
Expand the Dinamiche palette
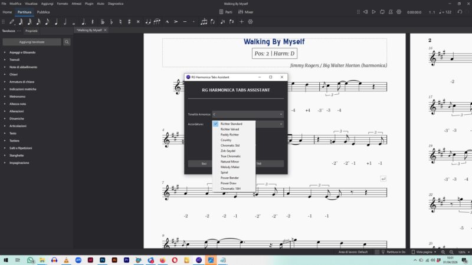pyautogui.click(x=5, y=119)
